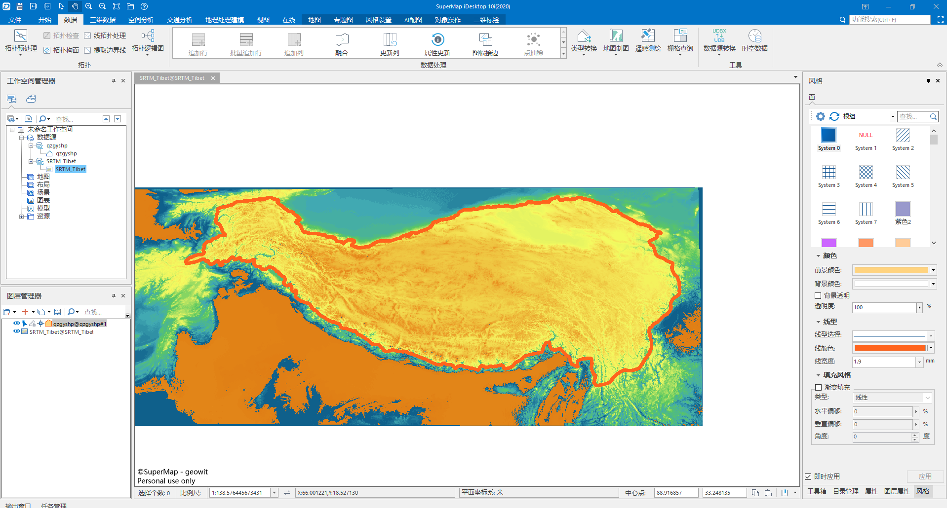Uncheck the 即时应用 checkbox
947x508 pixels.
(808, 476)
